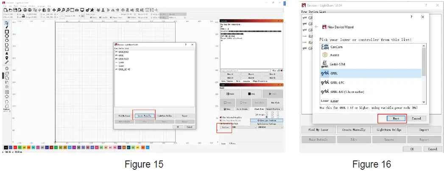This screenshot has width=444, height=171.
Task: Switch to Move tab
Action: pos(238,81)
